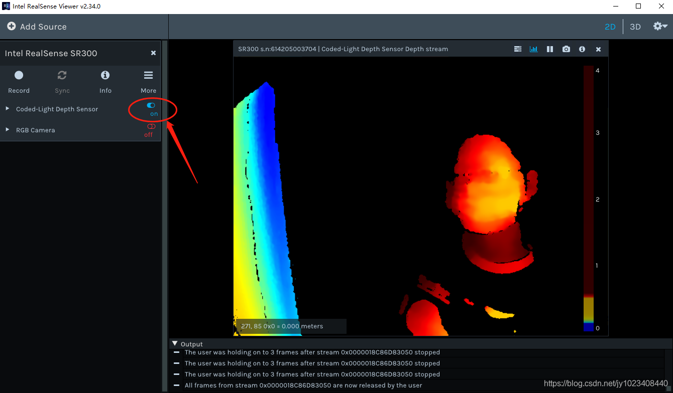Open the More options menu icon

click(x=148, y=75)
